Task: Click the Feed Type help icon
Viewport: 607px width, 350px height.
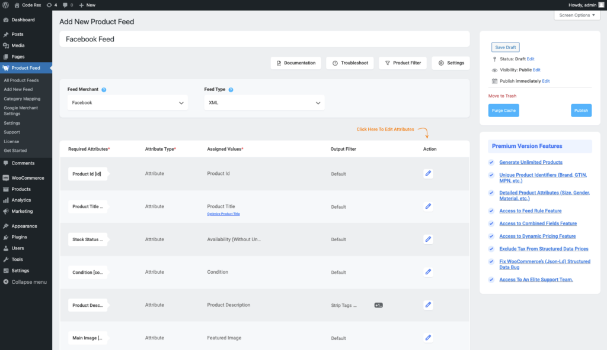Action: pos(231,90)
